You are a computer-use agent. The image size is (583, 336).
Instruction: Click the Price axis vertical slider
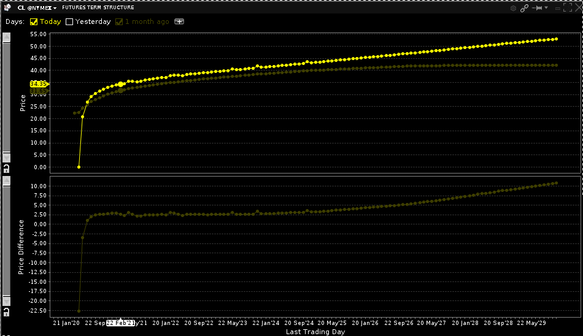click(x=6, y=97)
